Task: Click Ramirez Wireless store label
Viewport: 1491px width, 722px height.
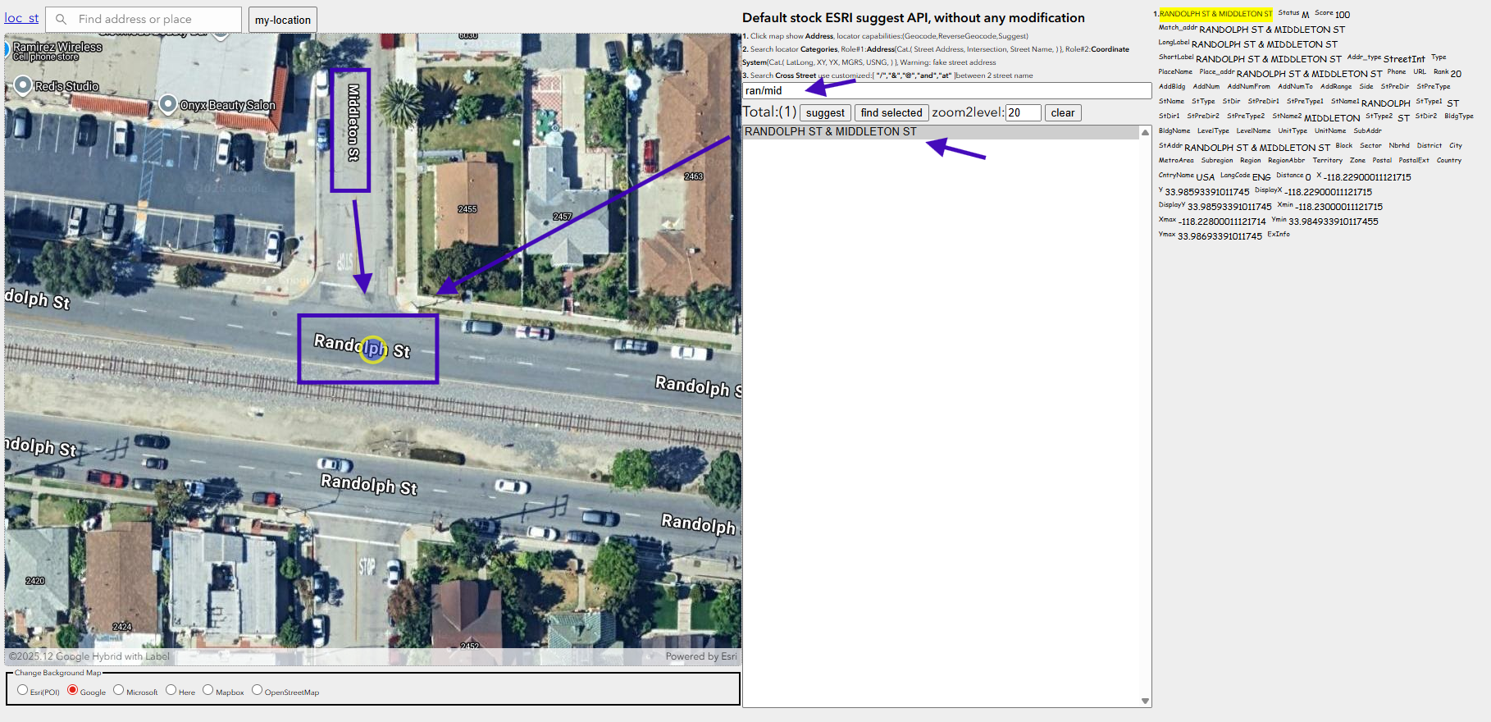Action: coord(57,48)
